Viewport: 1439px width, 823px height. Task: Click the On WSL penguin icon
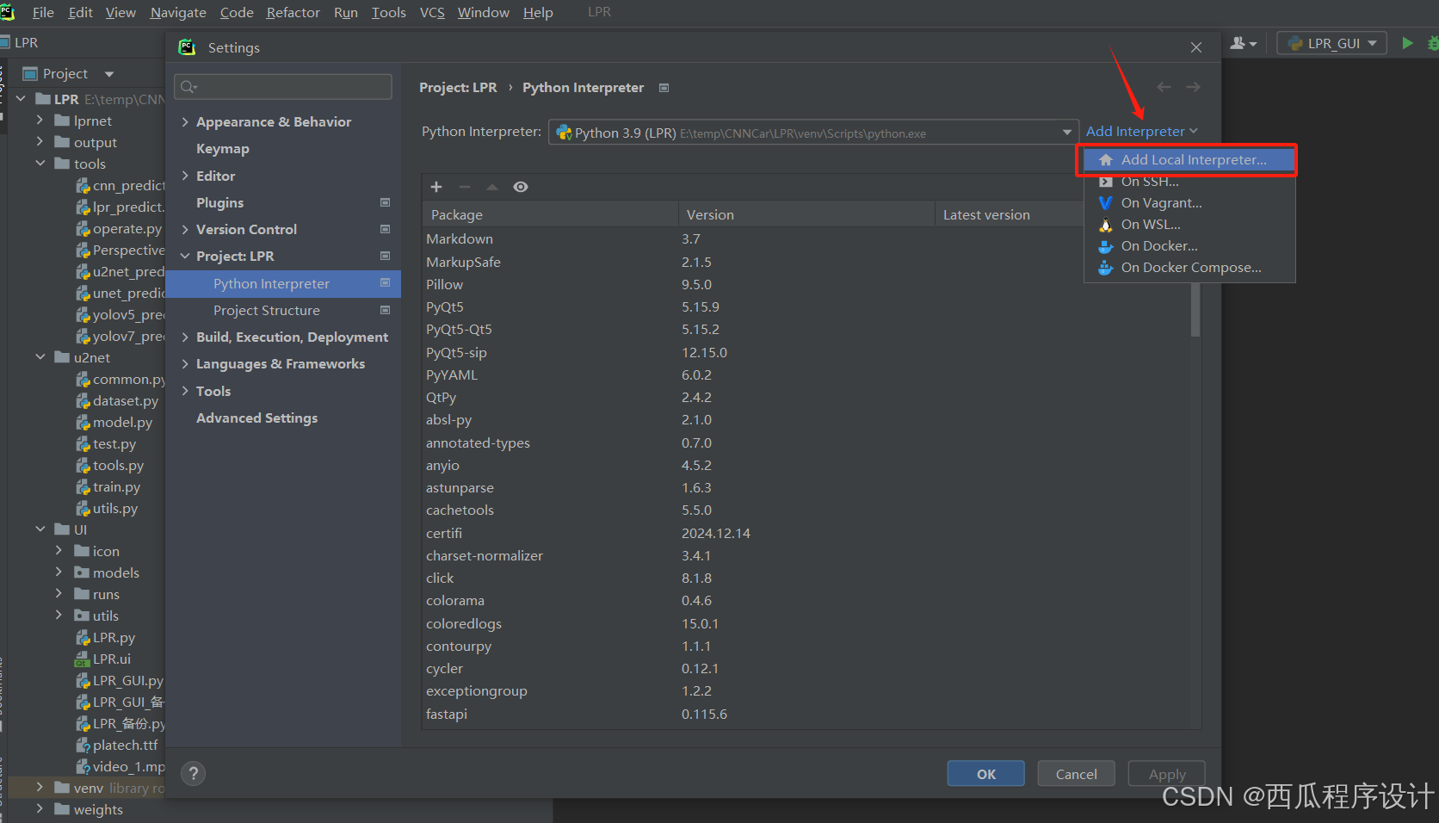[x=1106, y=225]
